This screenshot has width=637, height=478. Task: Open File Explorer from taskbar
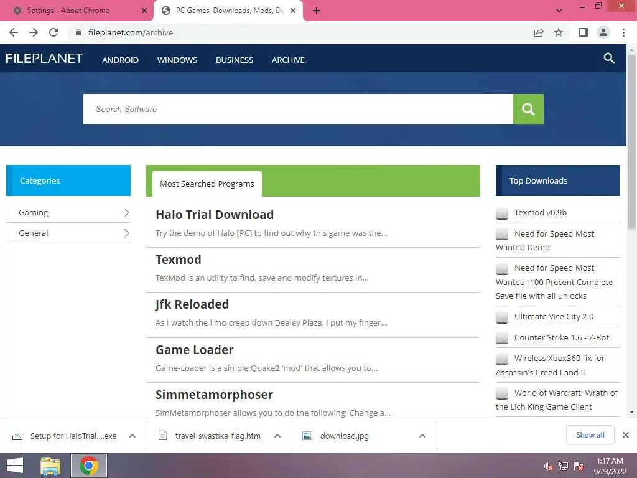pyautogui.click(x=50, y=466)
